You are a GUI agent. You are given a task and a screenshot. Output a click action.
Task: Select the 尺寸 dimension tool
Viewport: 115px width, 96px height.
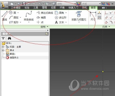coord(93,16)
